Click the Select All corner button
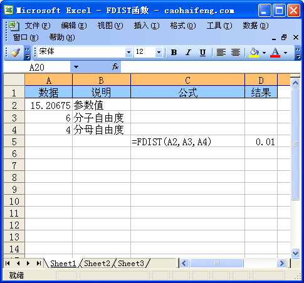This screenshot has width=304, height=283. point(14,80)
